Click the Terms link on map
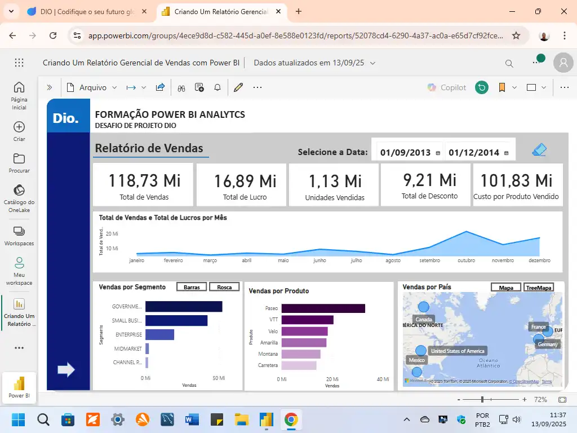The width and height of the screenshot is (577, 433). tap(547, 382)
